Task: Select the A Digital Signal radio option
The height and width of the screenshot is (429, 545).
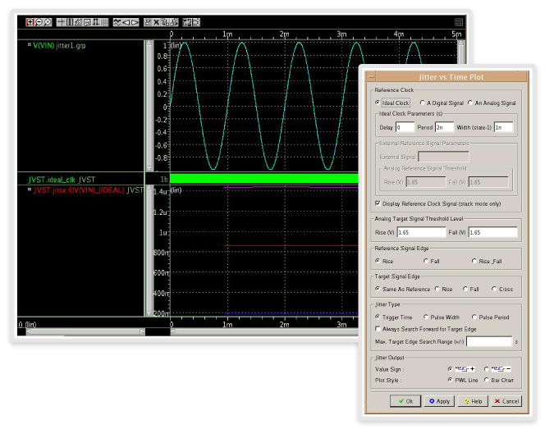Action: (x=423, y=103)
